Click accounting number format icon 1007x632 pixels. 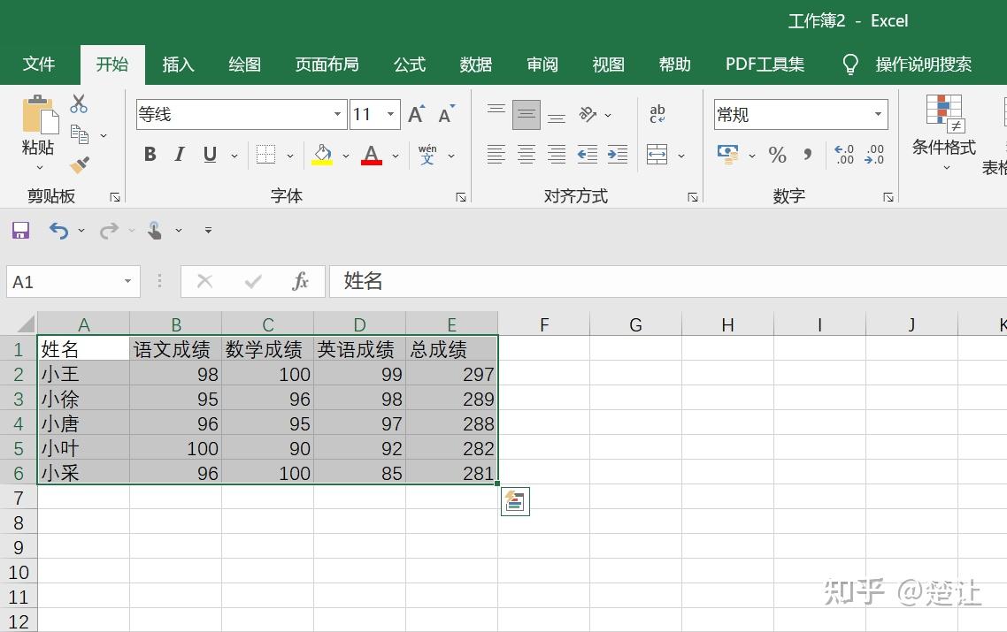(727, 155)
